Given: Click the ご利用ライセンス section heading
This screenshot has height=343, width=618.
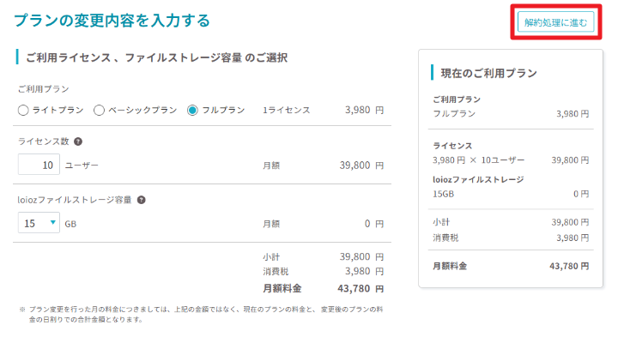Looking at the screenshot, I should pos(156,58).
